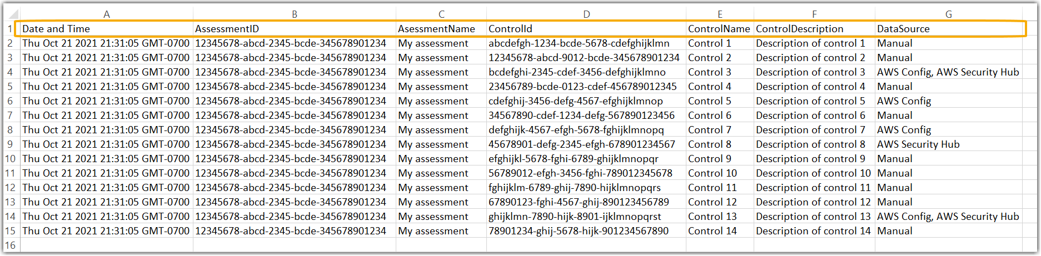Select row 16 header number
This screenshot has height=256, width=1041.
coord(10,245)
